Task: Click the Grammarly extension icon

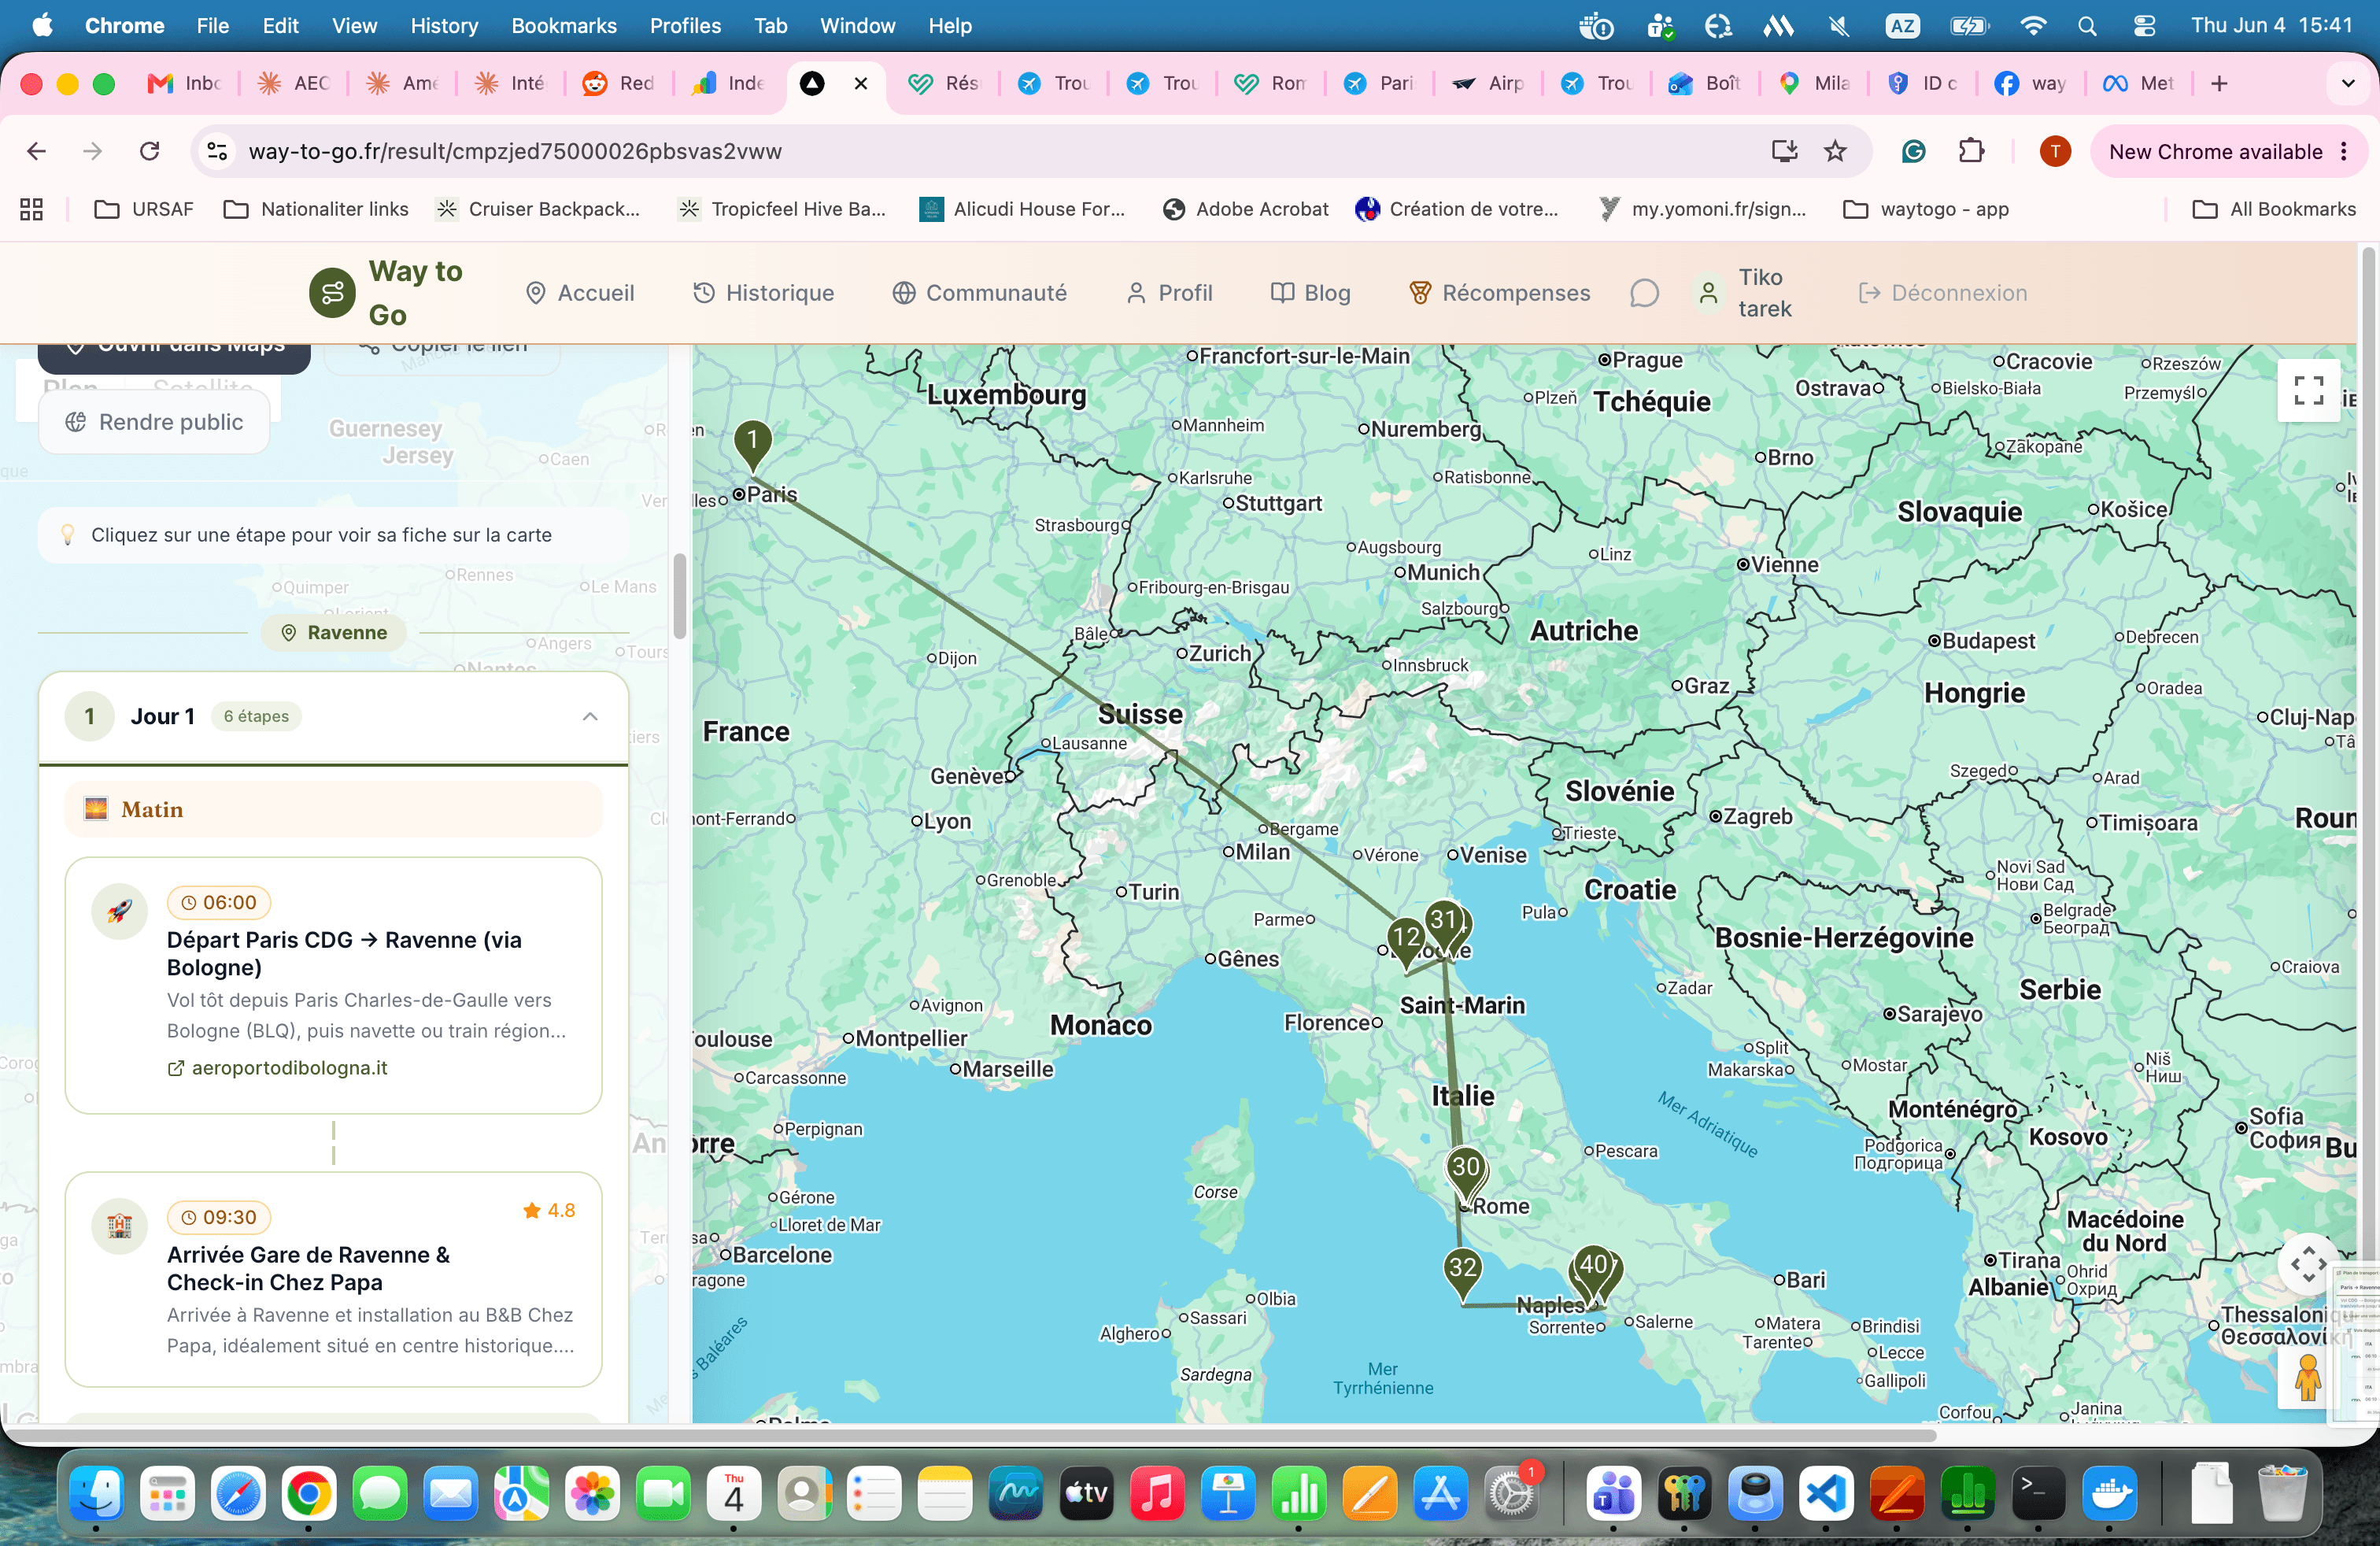Action: [x=1913, y=151]
